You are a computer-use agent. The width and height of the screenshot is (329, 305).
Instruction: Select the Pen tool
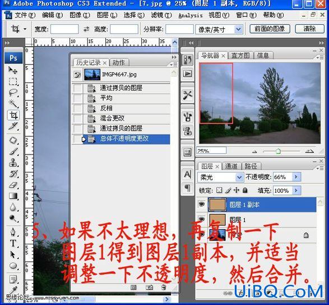click(13, 232)
